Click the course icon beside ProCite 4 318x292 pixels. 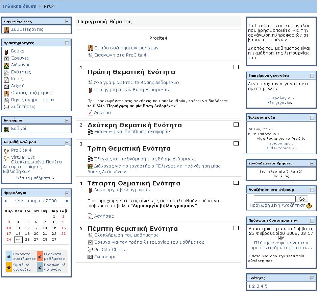click(x=6, y=151)
